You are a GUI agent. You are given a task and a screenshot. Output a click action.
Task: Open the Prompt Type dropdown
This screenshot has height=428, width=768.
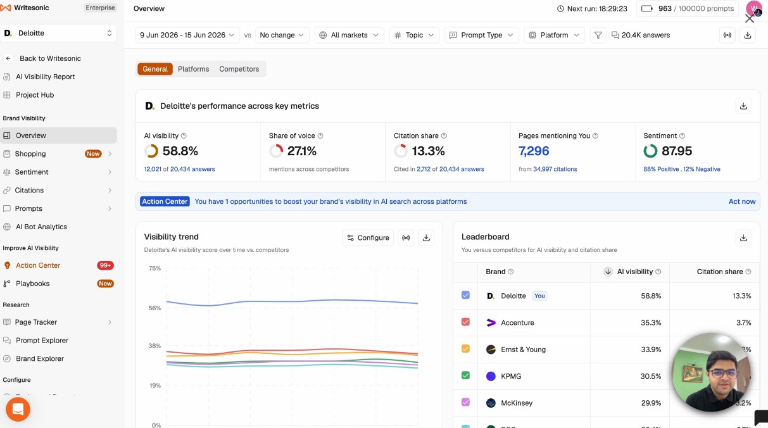(x=481, y=35)
